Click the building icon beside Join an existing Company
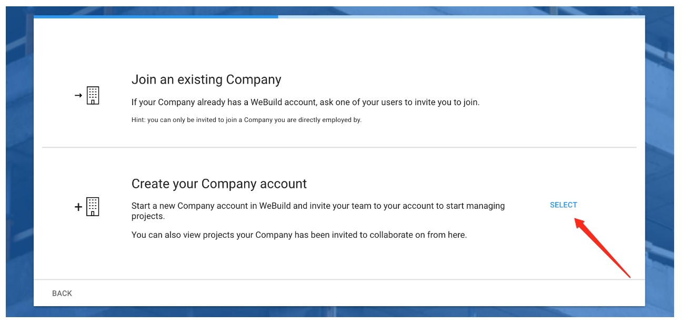The image size is (682, 324). coord(93,95)
